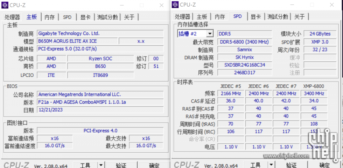343x168 pixels.
Task: Open the 显卡 tab in right window
Action: pos(255,16)
